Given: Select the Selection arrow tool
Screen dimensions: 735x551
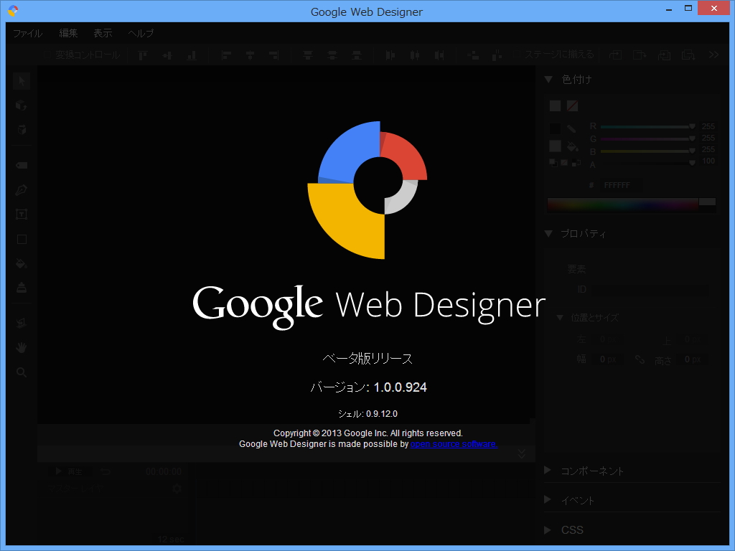Looking at the screenshot, I should 21,81.
